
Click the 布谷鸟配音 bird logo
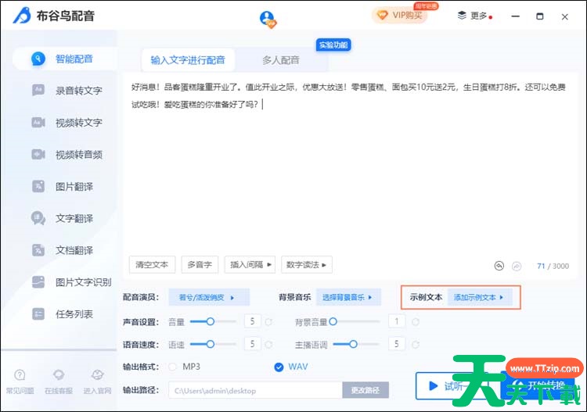22,16
